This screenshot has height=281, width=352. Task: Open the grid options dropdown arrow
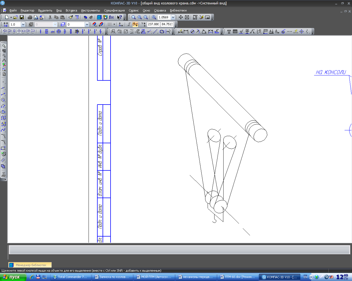pos(114,24)
